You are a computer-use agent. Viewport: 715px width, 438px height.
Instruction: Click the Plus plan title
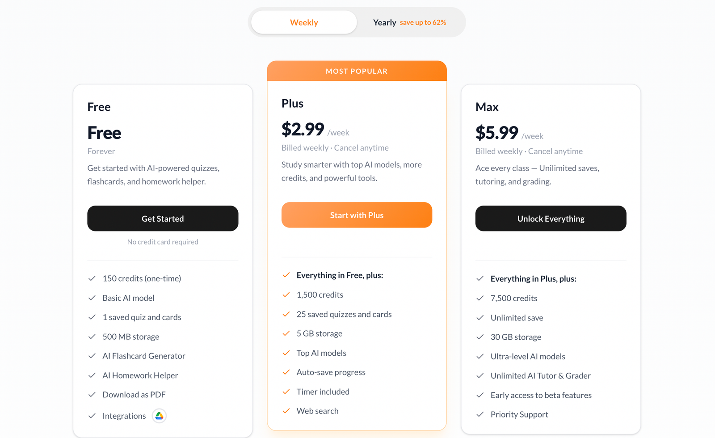292,104
